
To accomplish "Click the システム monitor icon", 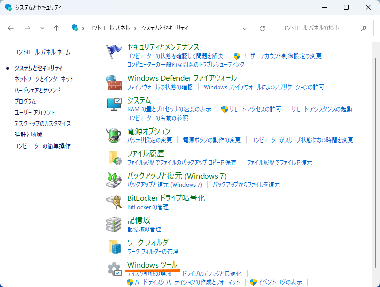I will [x=114, y=105].
